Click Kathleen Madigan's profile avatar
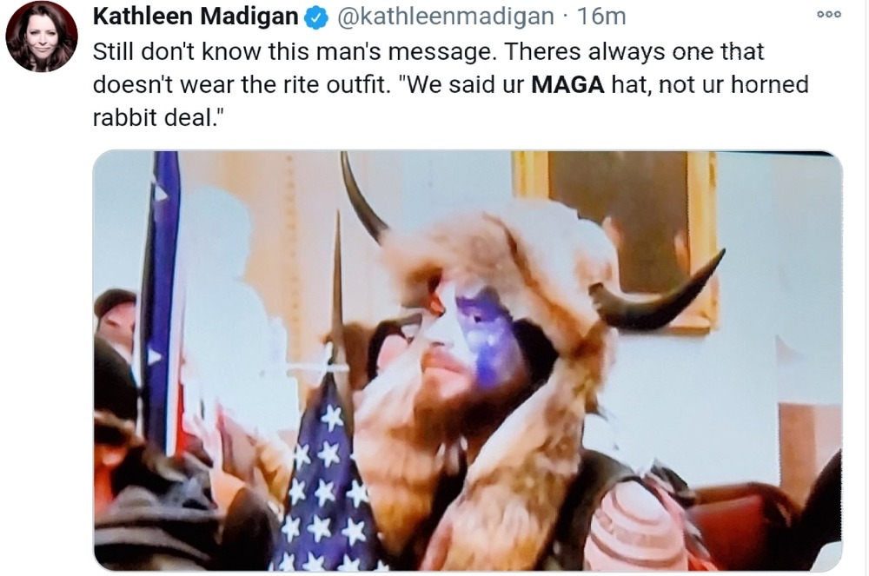The height and width of the screenshot is (576, 869). 42,37
